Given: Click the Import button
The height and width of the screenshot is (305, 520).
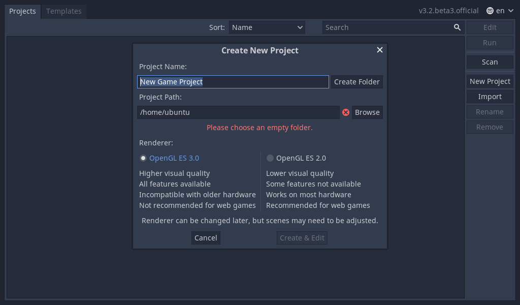Looking at the screenshot, I should tap(490, 97).
